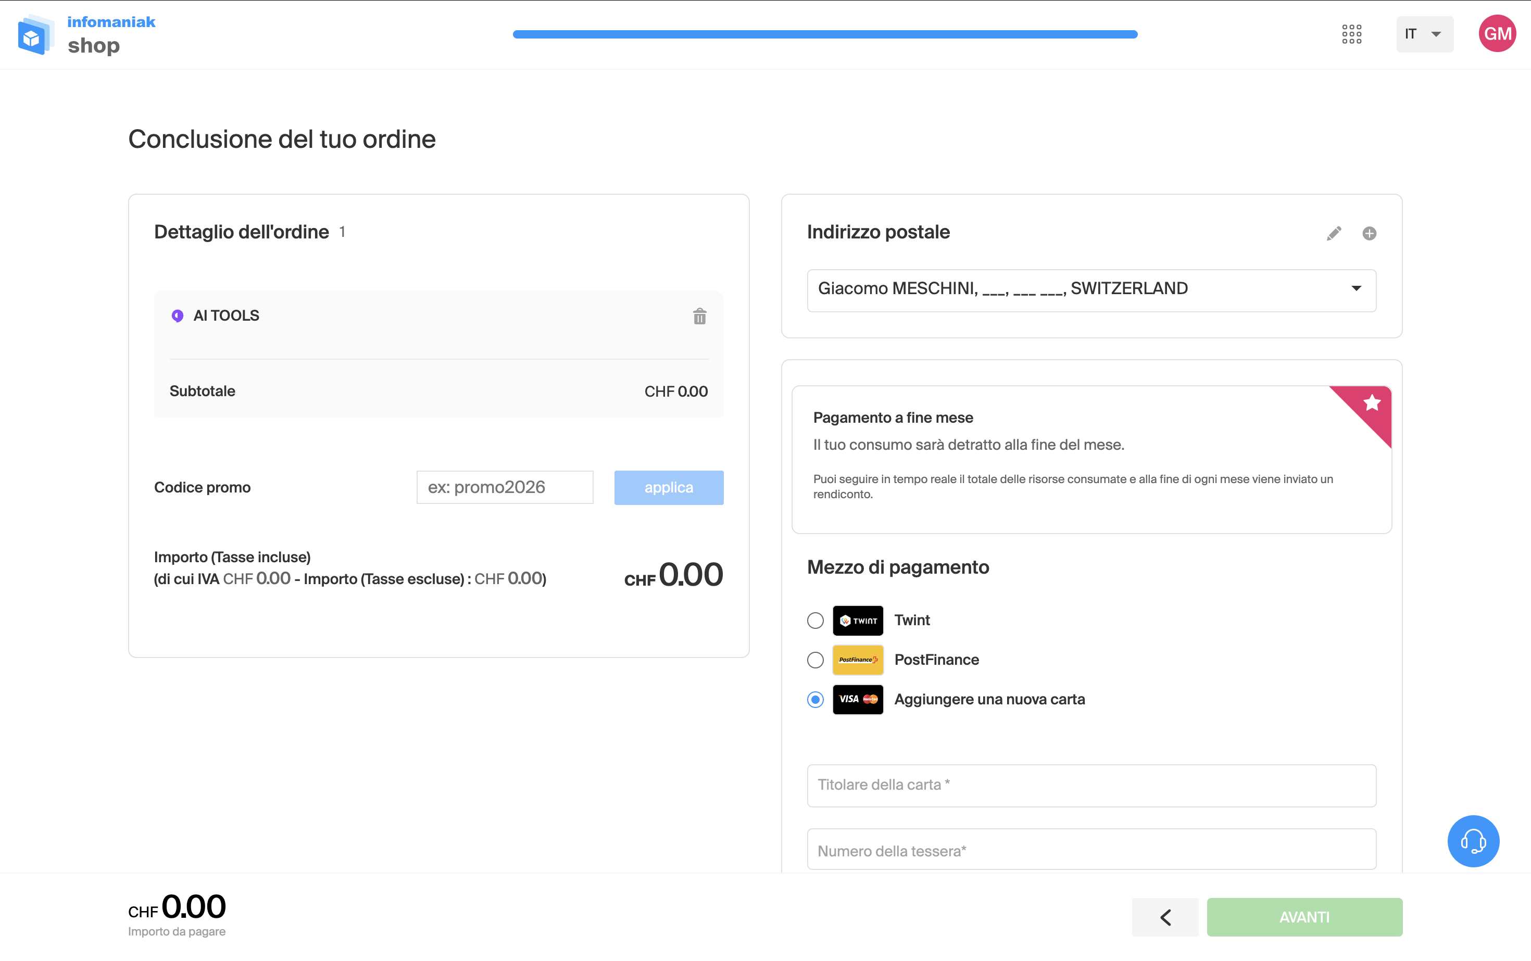Click the star ribbon on payment card
Image resolution: width=1531 pixels, height=961 pixels.
click(1371, 404)
